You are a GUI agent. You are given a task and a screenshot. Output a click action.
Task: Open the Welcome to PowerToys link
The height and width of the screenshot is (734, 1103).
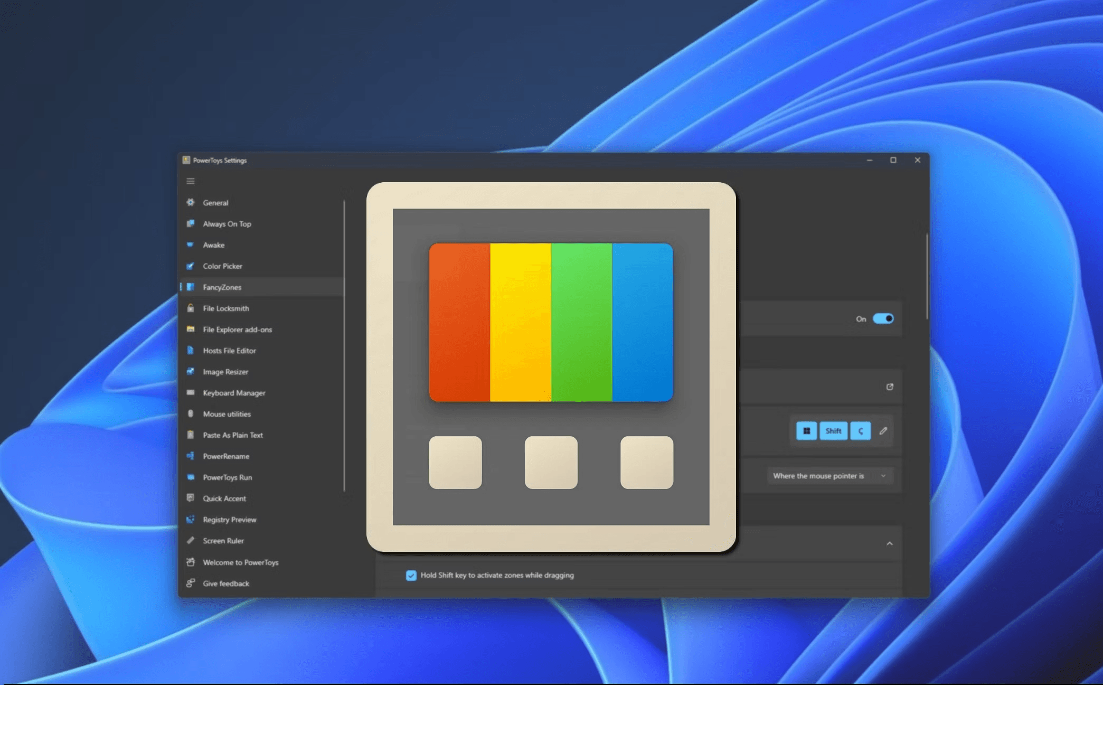click(x=262, y=562)
